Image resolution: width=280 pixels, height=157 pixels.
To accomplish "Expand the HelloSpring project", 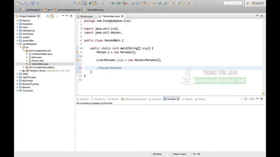I will pos(17,31).
